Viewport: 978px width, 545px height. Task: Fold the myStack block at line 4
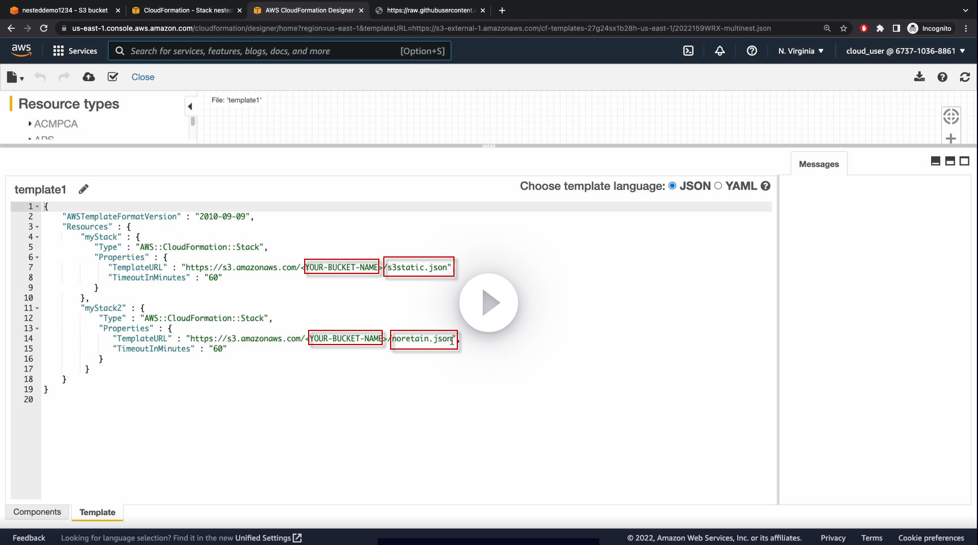[x=37, y=237]
